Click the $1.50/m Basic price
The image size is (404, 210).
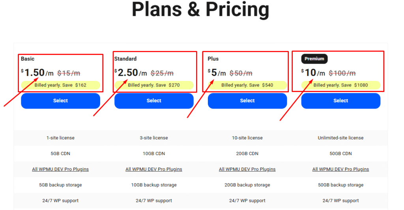point(37,73)
